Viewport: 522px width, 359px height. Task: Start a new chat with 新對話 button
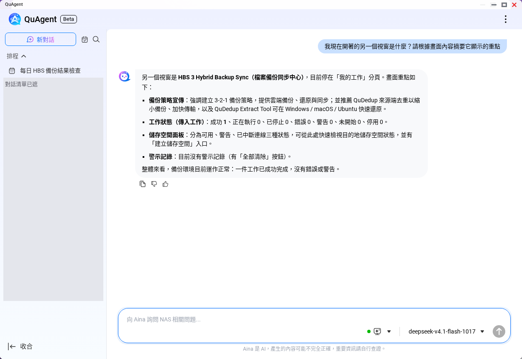click(x=41, y=39)
